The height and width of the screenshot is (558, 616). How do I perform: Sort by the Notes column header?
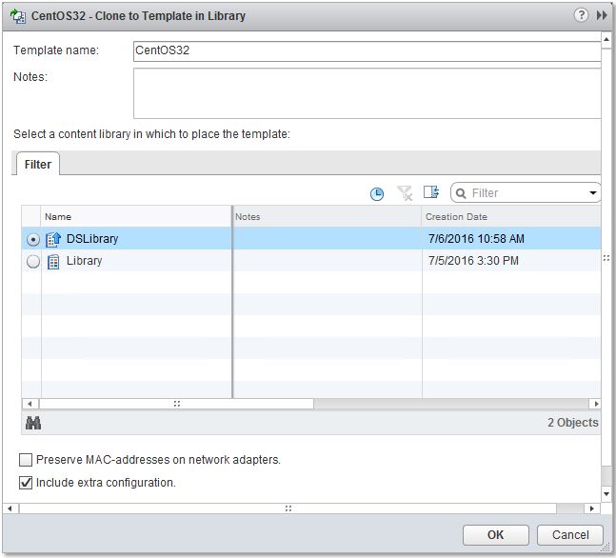327,216
